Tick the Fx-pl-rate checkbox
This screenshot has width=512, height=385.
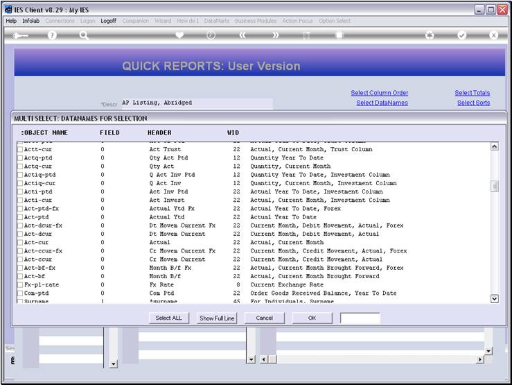pos(20,285)
